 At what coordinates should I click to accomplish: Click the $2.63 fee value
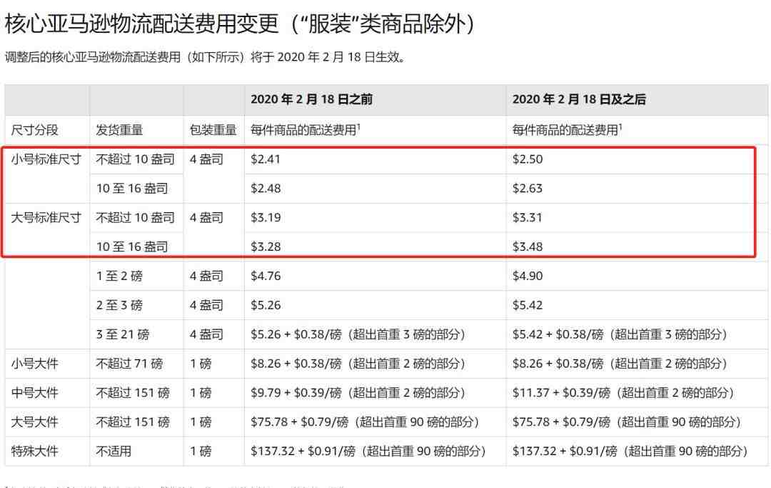[528, 189]
